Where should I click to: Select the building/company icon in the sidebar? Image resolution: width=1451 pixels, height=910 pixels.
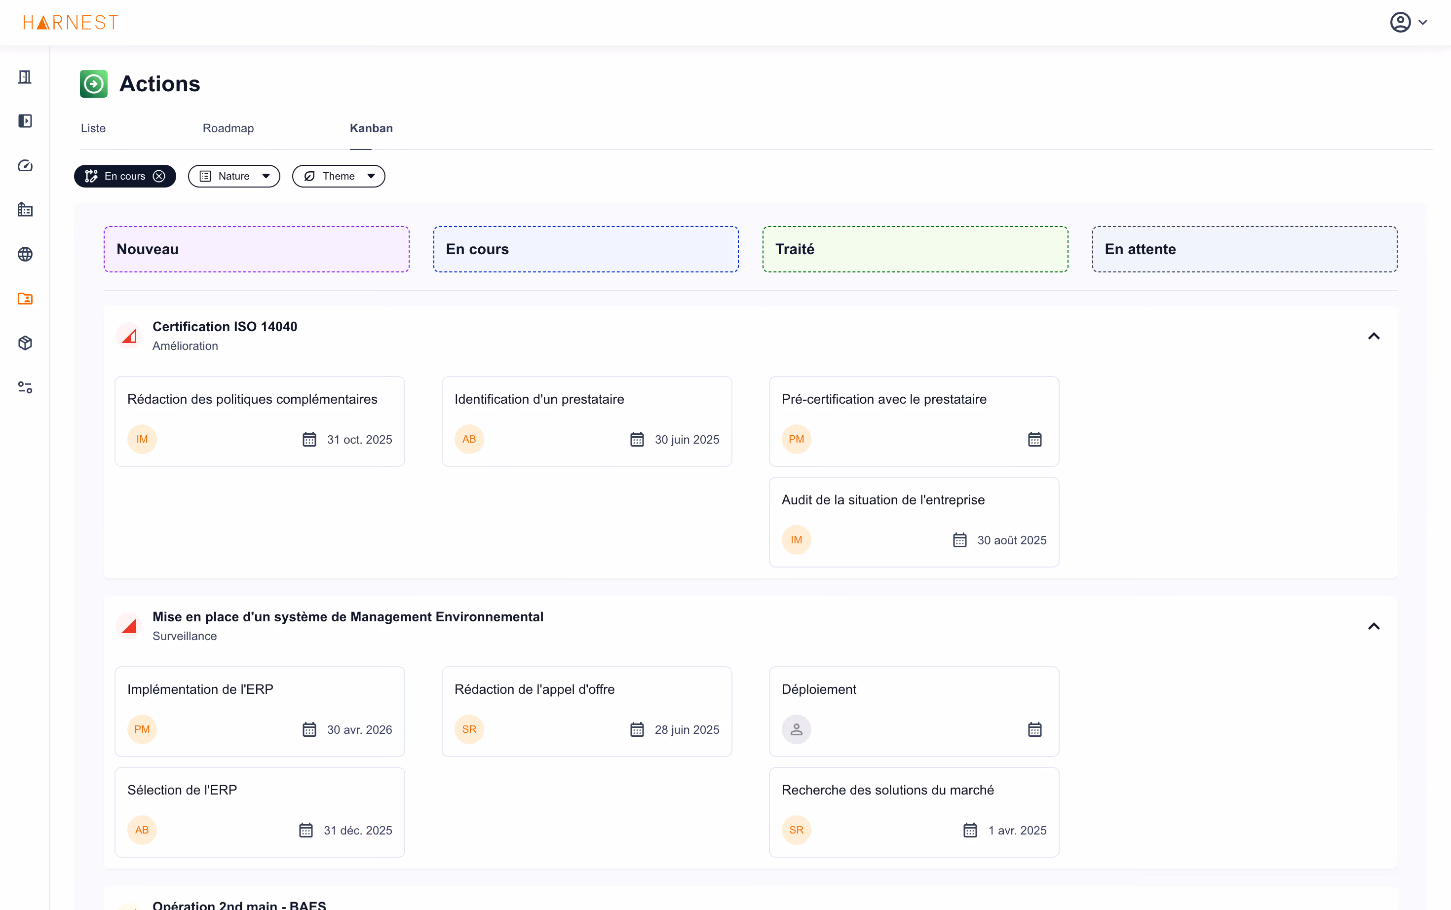tap(25, 209)
